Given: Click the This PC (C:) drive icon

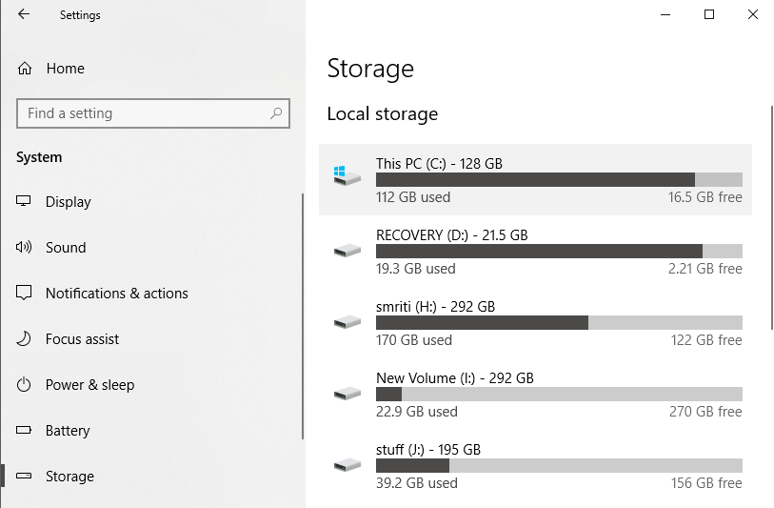Looking at the screenshot, I should coord(347,176).
